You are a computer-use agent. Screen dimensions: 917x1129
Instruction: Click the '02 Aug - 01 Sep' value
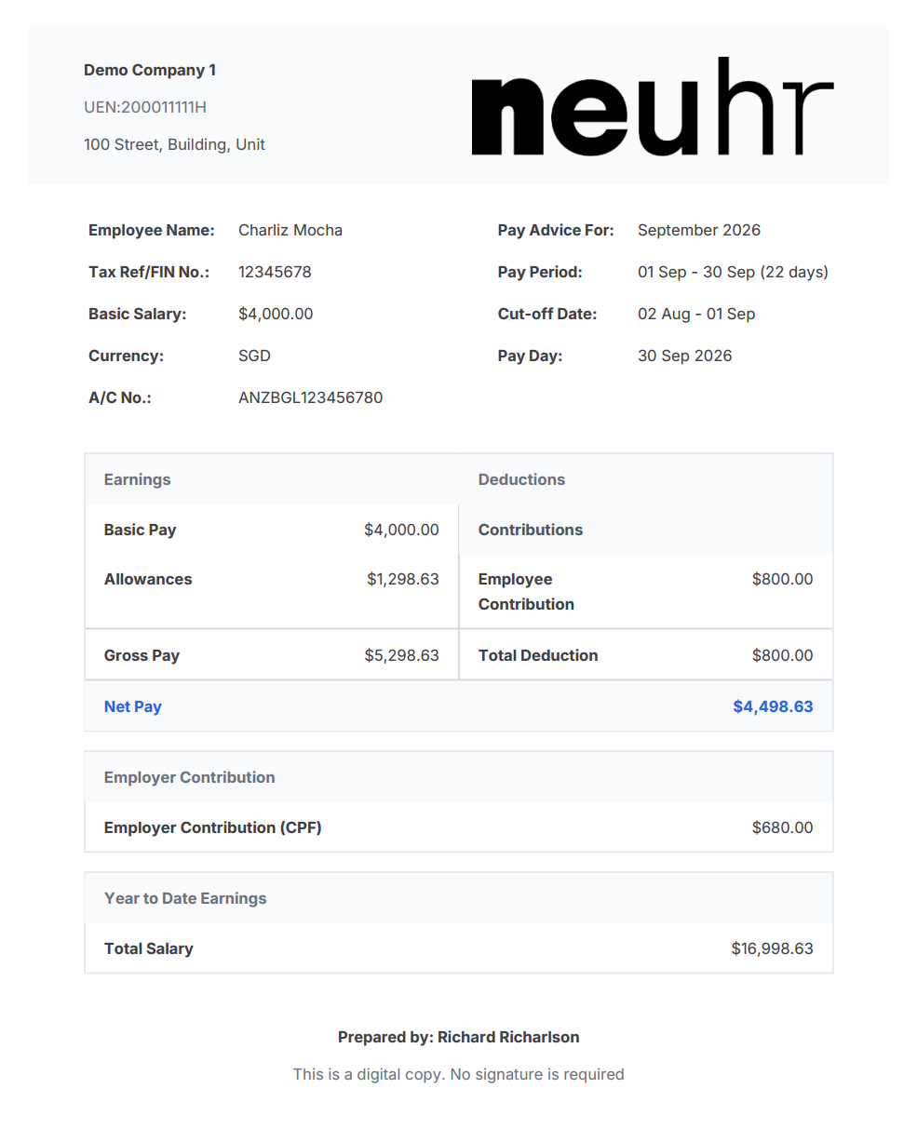coord(696,314)
